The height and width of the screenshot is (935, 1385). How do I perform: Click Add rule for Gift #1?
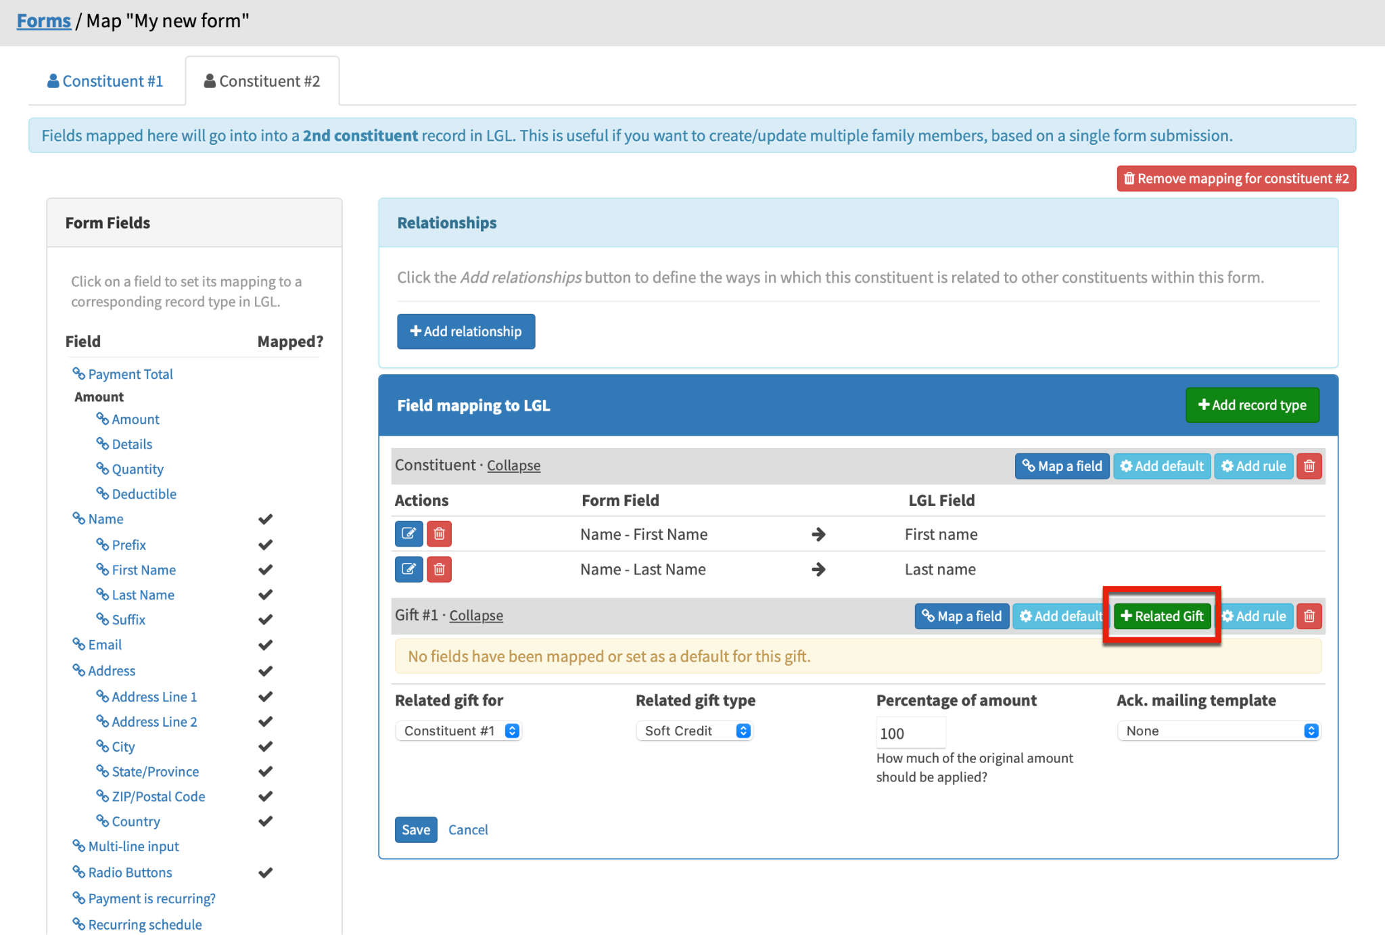coord(1257,616)
